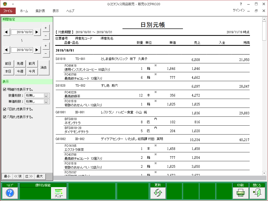
Task: Switch to the 集計表 tab
Action: pos(40,11)
